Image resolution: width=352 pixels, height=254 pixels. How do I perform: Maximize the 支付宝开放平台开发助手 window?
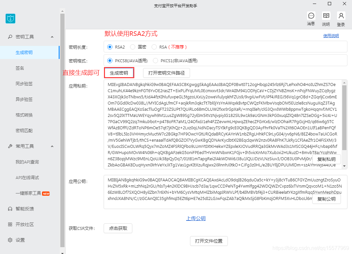click(x=330, y=4)
